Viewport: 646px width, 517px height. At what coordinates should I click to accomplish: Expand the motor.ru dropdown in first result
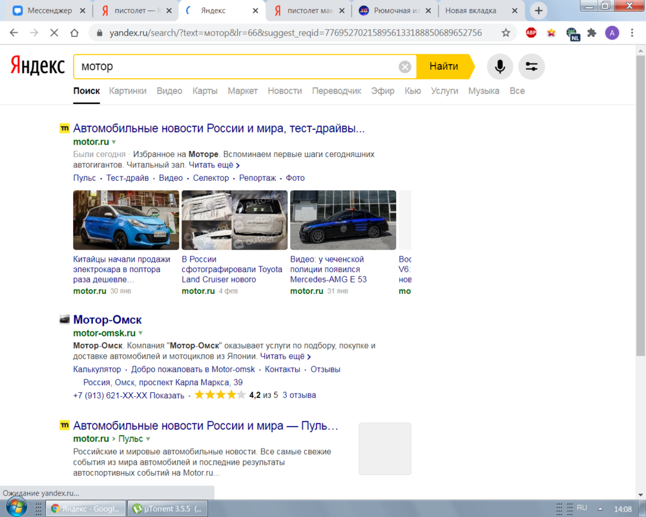pyautogui.click(x=114, y=142)
